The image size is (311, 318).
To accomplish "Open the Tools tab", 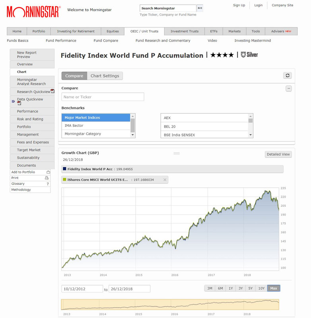I will tap(256, 31).
